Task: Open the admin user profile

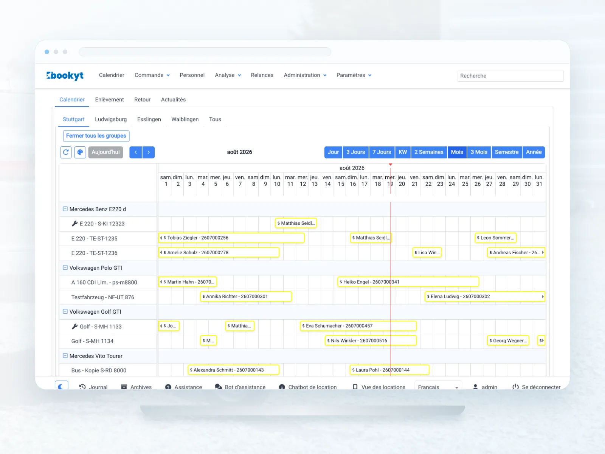Action: click(485, 387)
